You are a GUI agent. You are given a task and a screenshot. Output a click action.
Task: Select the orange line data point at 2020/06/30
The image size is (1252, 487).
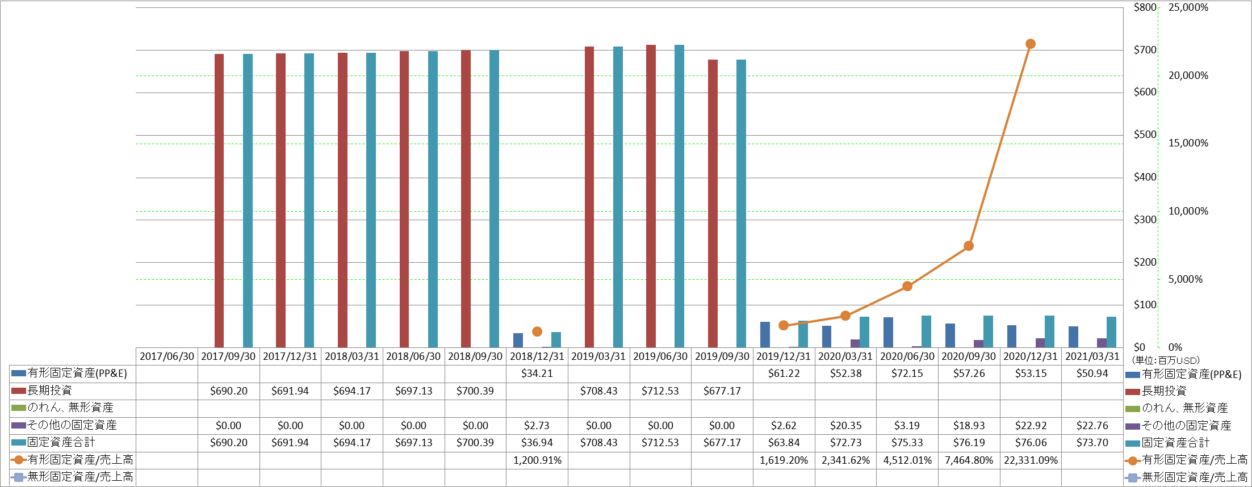pyautogui.click(x=907, y=286)
